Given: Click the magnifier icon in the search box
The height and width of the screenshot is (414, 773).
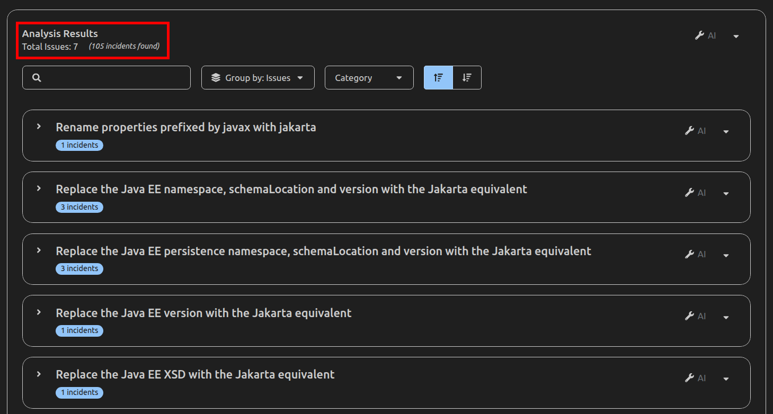Looking at the screenshot, I should pos(37,78).
